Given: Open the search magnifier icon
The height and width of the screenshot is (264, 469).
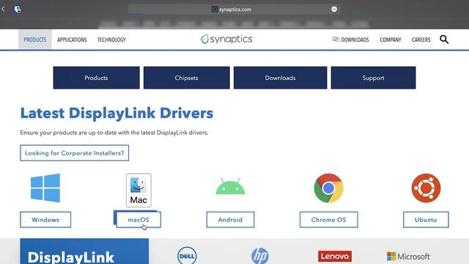Looking at the screenshot, I should tap(444, 39).
